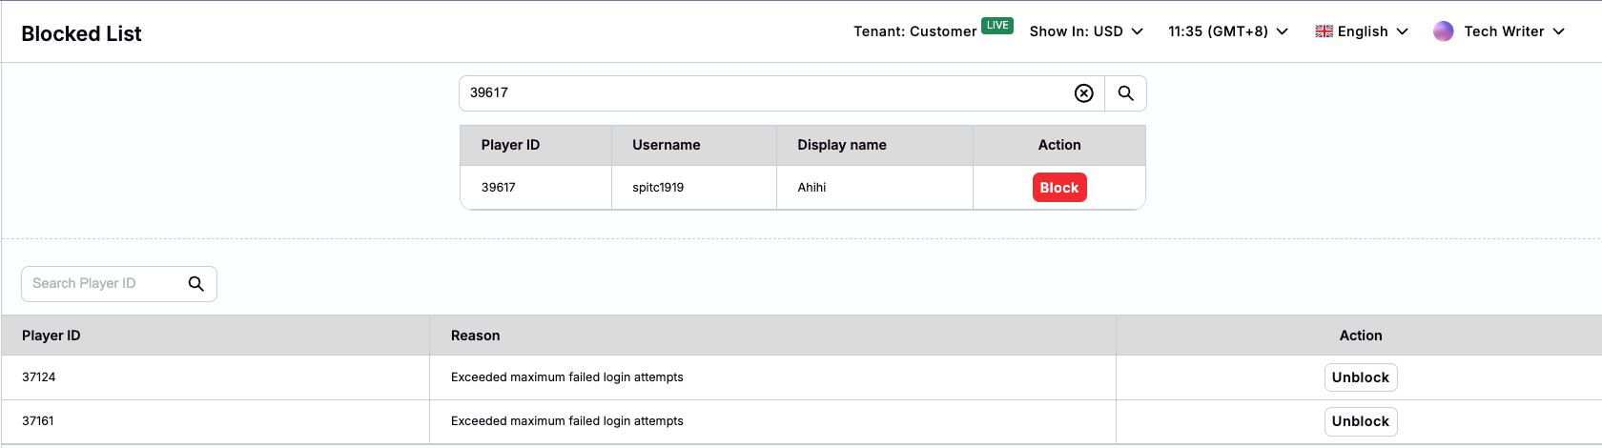Select the username spitc1919 cell
Image resolution: width=1602 pixels, height=448 pixels.
658,188
